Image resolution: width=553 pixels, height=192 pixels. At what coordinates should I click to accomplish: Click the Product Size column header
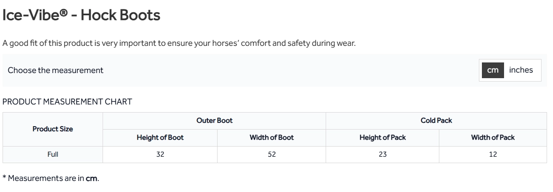point(53,129)
